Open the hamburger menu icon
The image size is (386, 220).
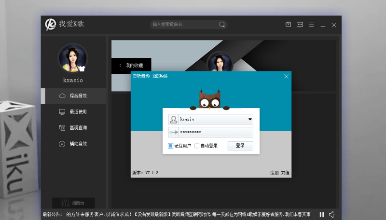(311, 25)
